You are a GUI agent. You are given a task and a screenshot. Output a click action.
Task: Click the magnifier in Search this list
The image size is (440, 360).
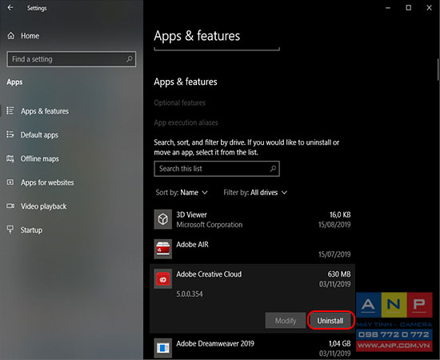[x=273, y=168]
